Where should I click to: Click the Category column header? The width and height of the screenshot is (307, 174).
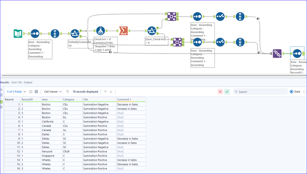pos(72,99)
